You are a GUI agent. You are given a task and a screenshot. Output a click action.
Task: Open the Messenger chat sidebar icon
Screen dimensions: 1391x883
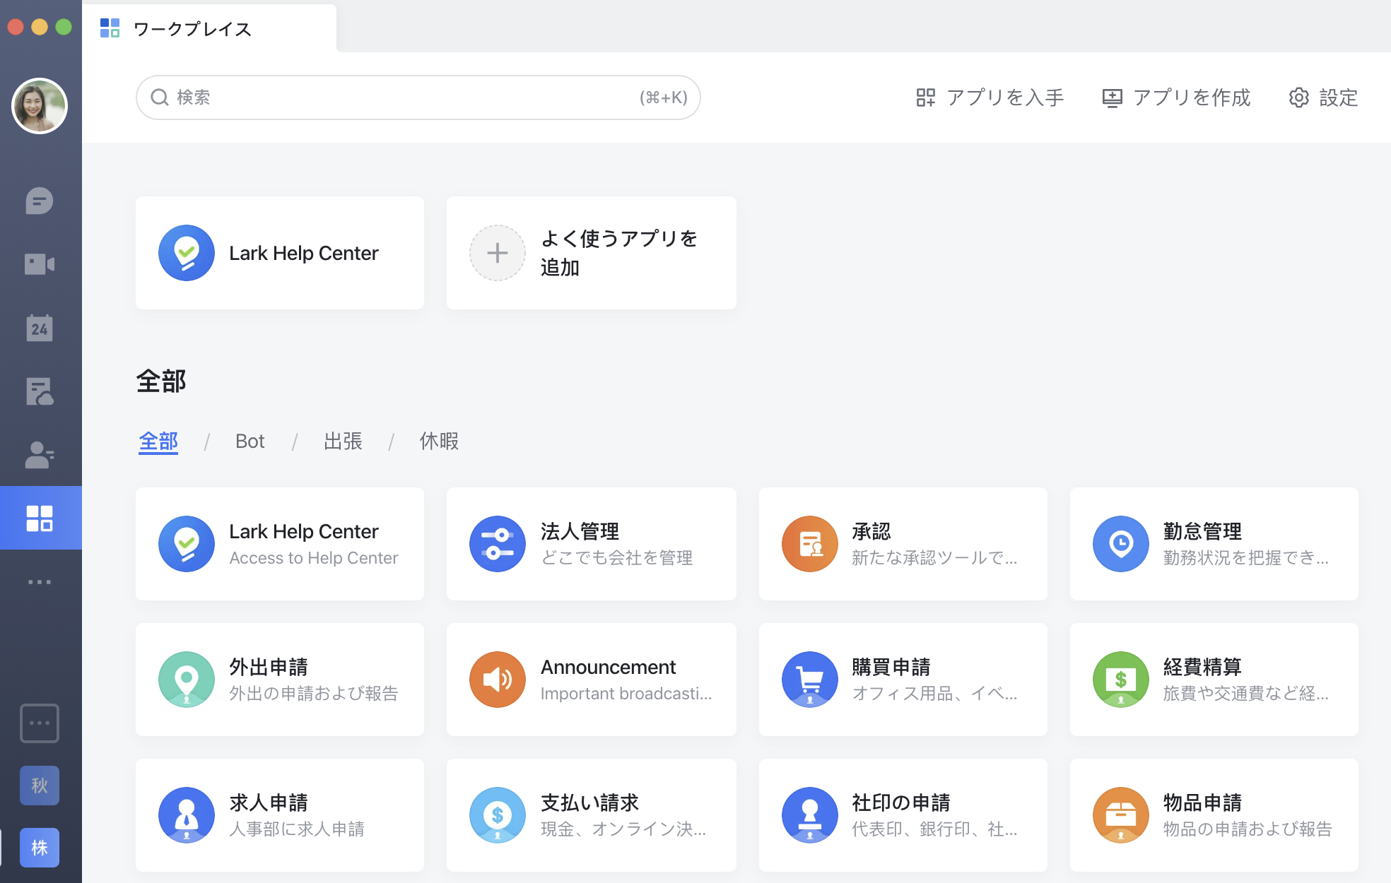pos(40,201)
